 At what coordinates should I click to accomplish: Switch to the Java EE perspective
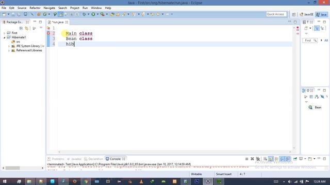tap(306, 14)
